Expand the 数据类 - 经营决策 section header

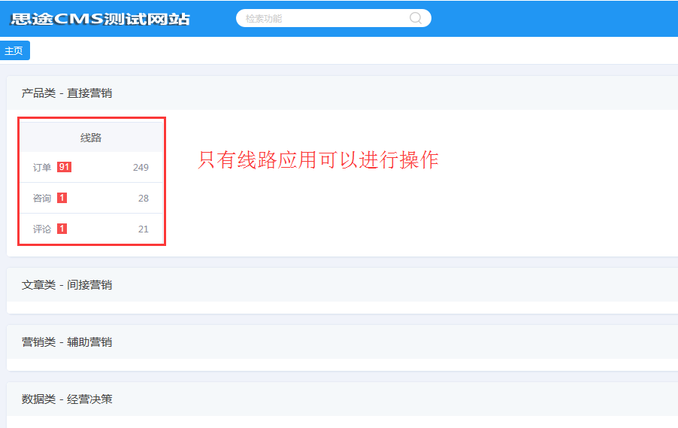[x=67, y=399]
